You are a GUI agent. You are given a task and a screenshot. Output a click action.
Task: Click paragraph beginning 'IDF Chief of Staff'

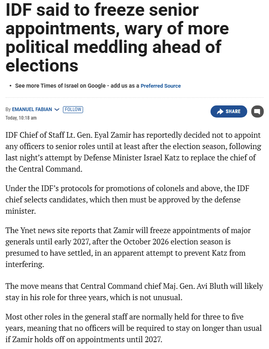click(133, 152)
